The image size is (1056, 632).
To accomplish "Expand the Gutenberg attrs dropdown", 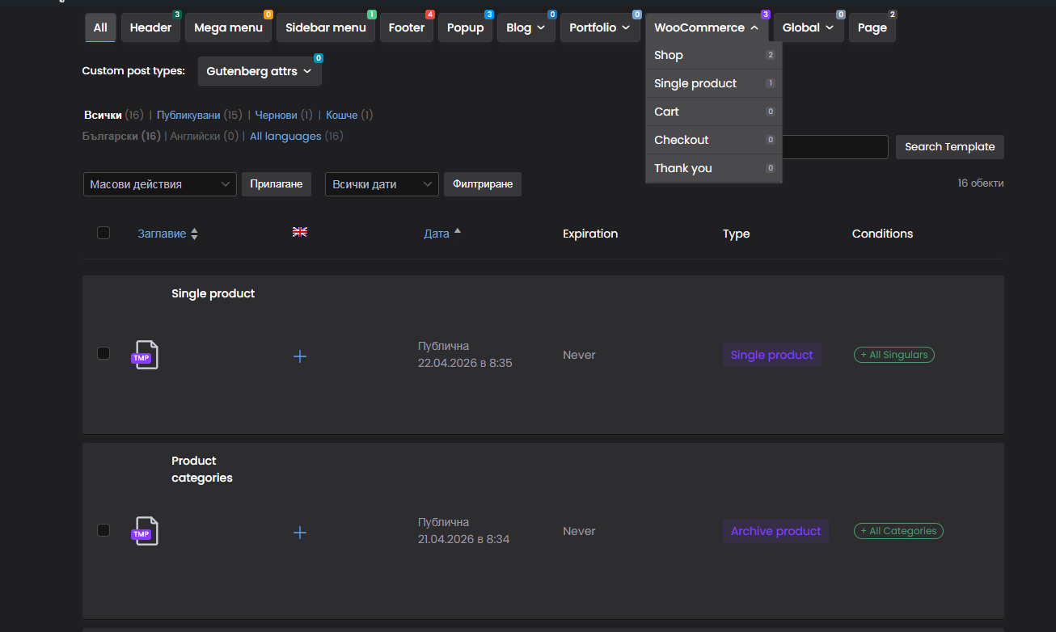I will click(259, 71).
